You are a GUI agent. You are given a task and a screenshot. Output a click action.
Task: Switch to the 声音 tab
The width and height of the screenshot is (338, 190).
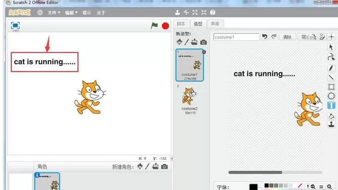pos(215,24)
